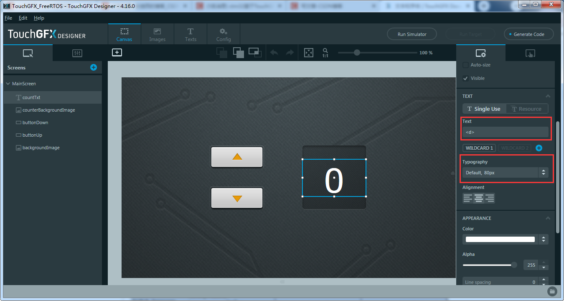Image resolution: width=564 pixels, height=301 pixels.
Task: Open the Images view icon in top toolbar
Action: coord(157,33)
